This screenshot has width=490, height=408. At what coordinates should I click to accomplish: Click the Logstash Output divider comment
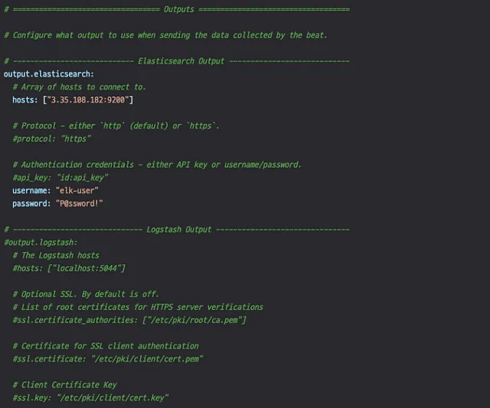(177, 229)
